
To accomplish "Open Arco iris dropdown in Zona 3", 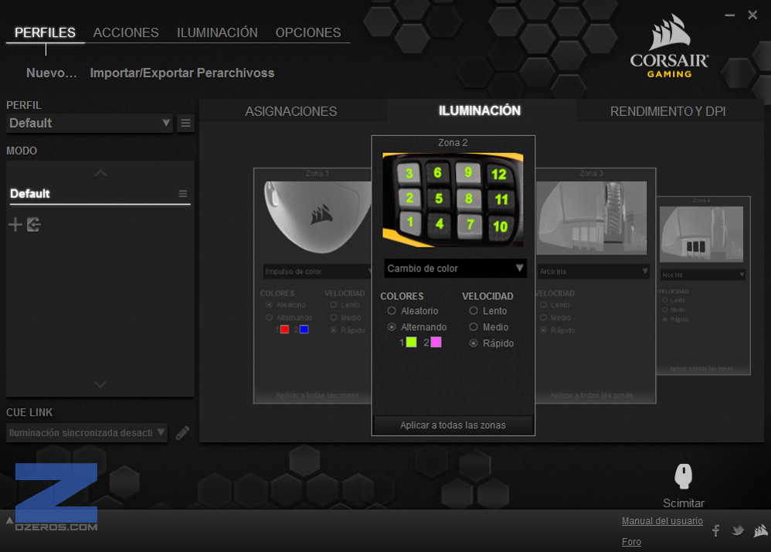I will [593, 271].
